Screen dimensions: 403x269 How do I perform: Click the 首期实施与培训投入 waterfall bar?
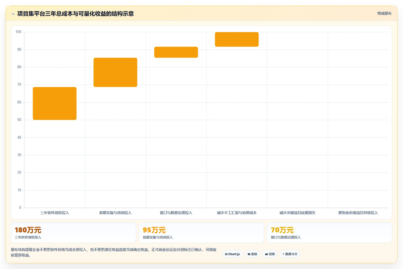pos(115,72)
